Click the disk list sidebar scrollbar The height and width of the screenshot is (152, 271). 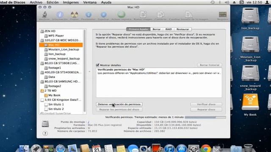(x=85, y=71)
